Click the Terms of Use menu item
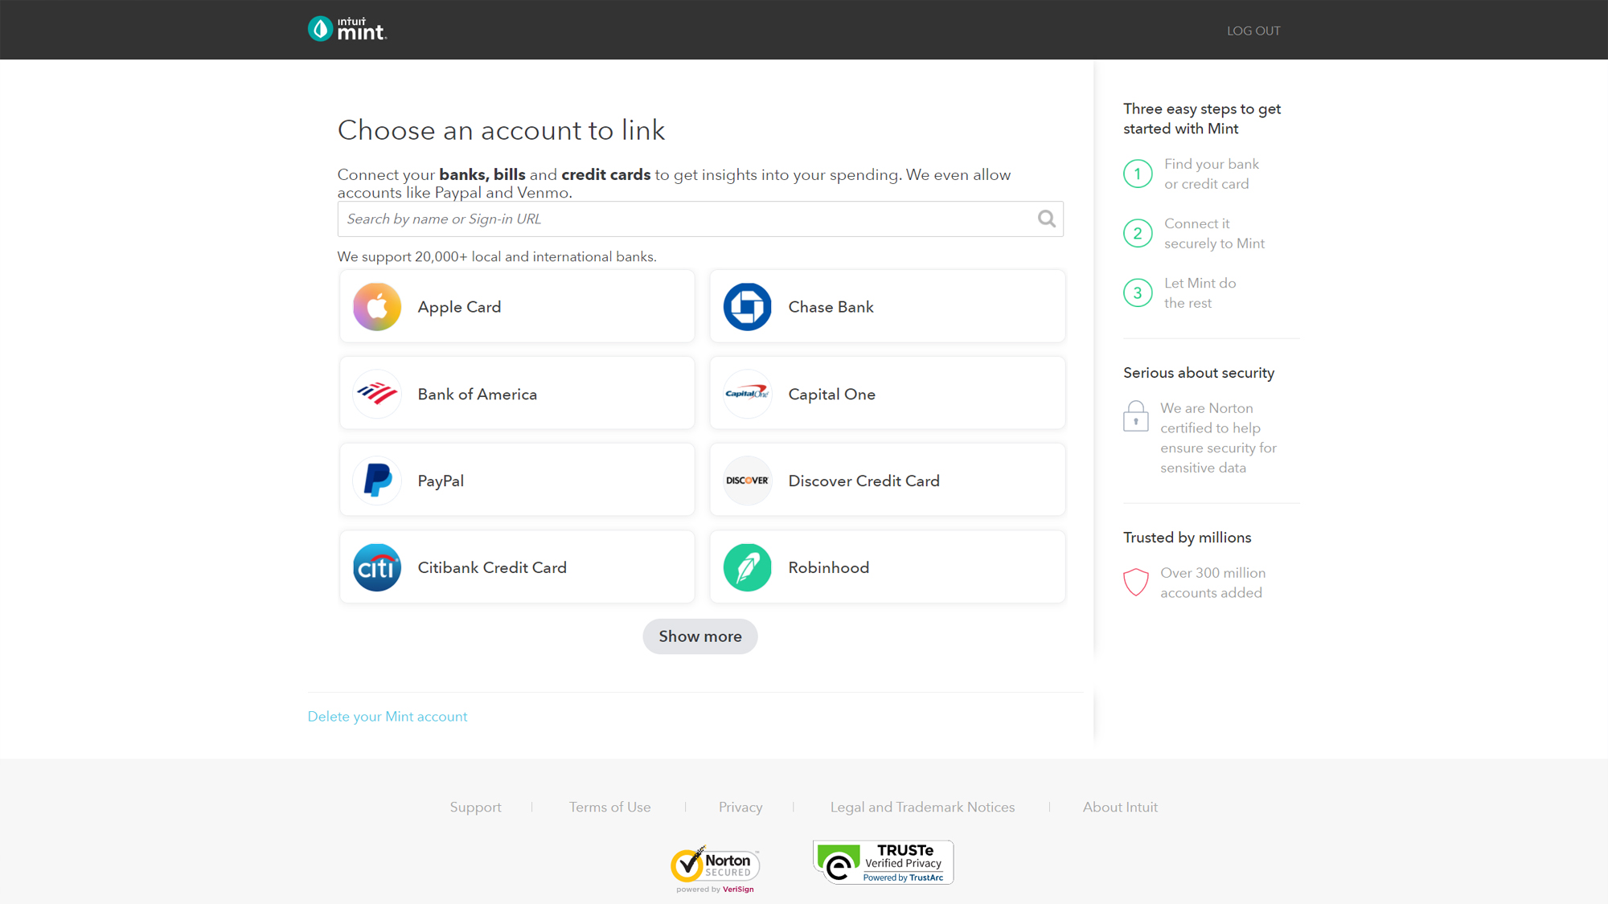Image resolution: width=1608 pixels, height=904 pixels. (609, 807)
